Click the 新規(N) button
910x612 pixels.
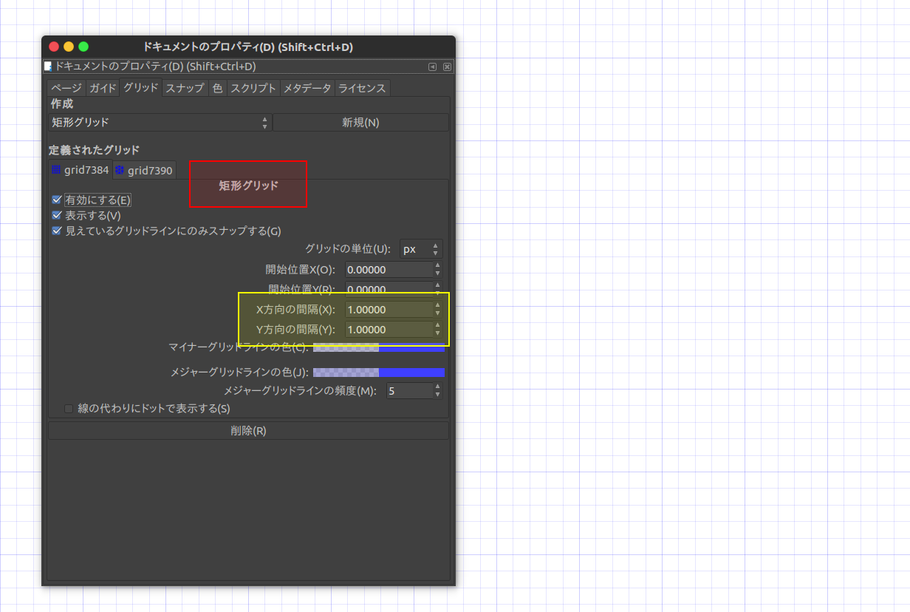coord(360,123)
